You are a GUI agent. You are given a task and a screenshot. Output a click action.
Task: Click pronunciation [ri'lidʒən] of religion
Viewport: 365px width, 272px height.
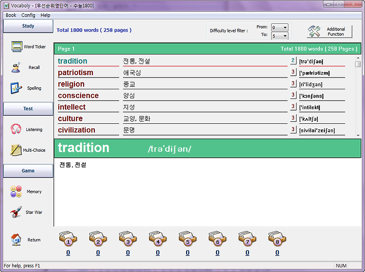coord(311,84)
